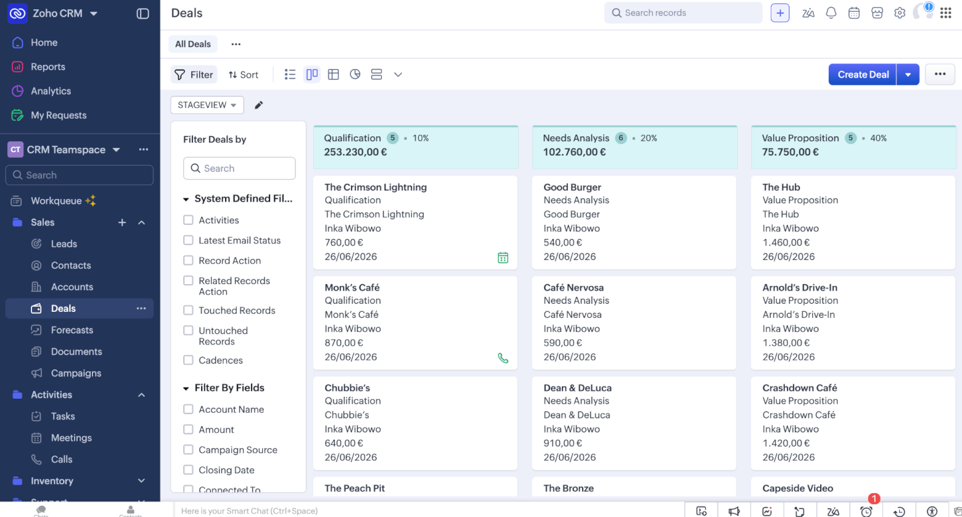Enable the Record Action filter checkbox
962x517 pixels.
[189, 261]
